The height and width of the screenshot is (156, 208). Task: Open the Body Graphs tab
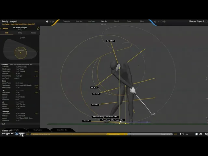(38, 130)
